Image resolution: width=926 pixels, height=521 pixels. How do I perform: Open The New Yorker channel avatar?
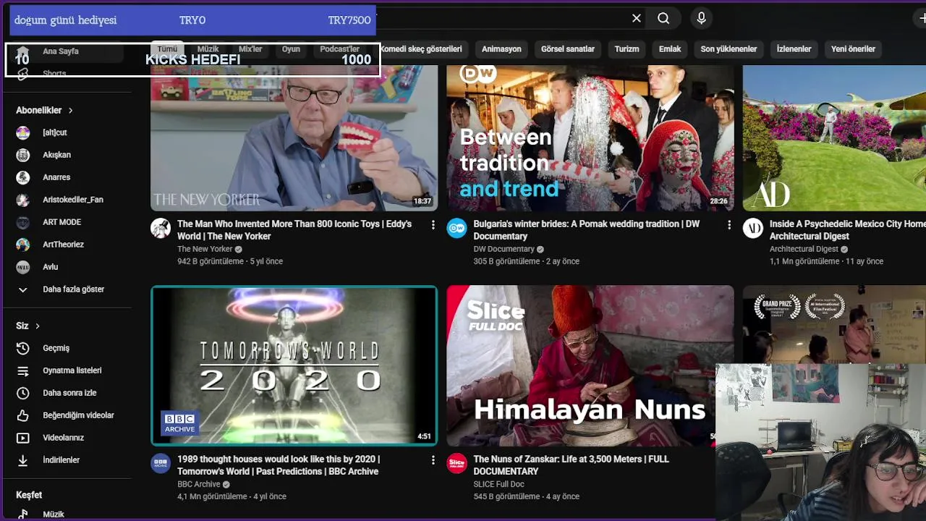tap(161, 229)
